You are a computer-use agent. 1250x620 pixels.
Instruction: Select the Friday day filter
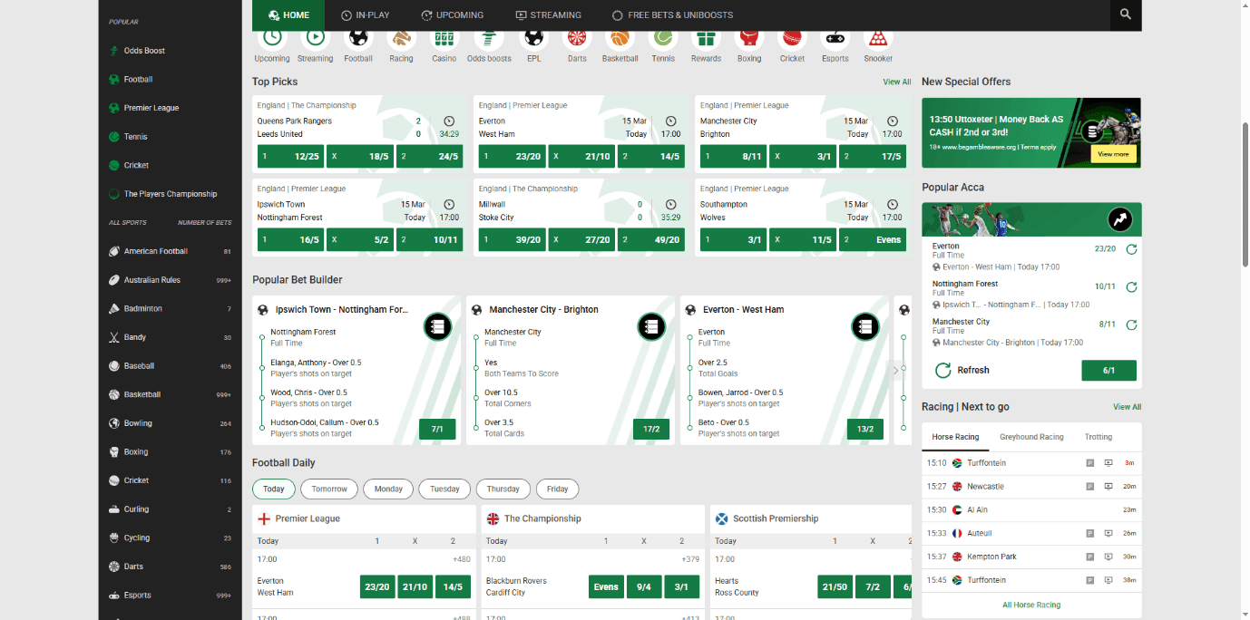pyautogui.click(x=557, y=489)
